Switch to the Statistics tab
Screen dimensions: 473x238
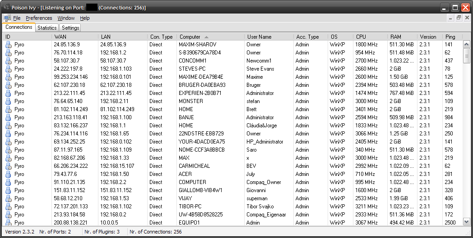(x=47, y=28)
